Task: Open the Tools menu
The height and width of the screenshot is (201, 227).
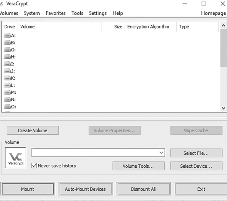Action: tap(77, 13)
